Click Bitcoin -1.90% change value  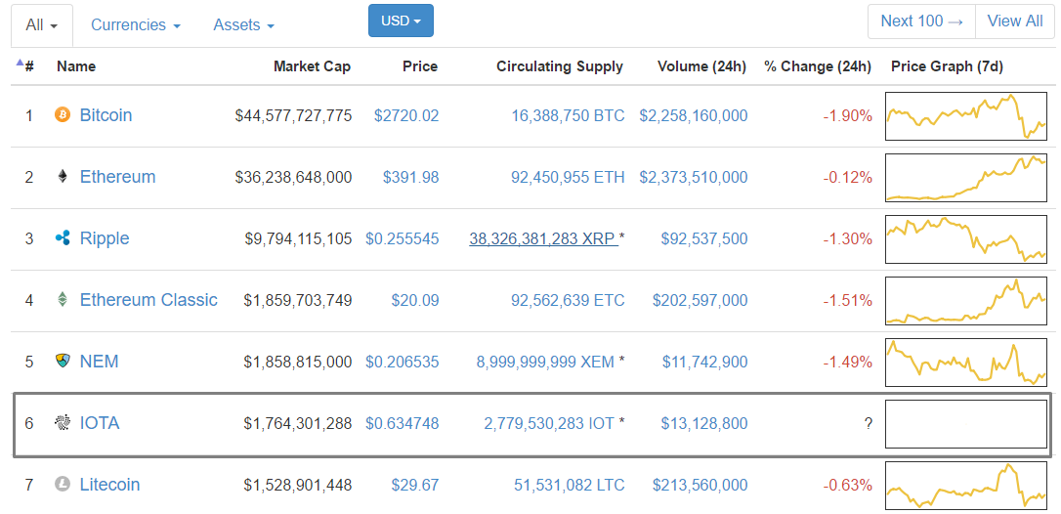pyautogui.click(x=848, y=116)
